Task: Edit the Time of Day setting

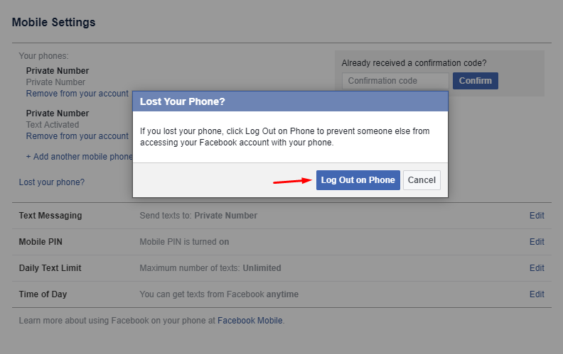Action: coord(537,294)
